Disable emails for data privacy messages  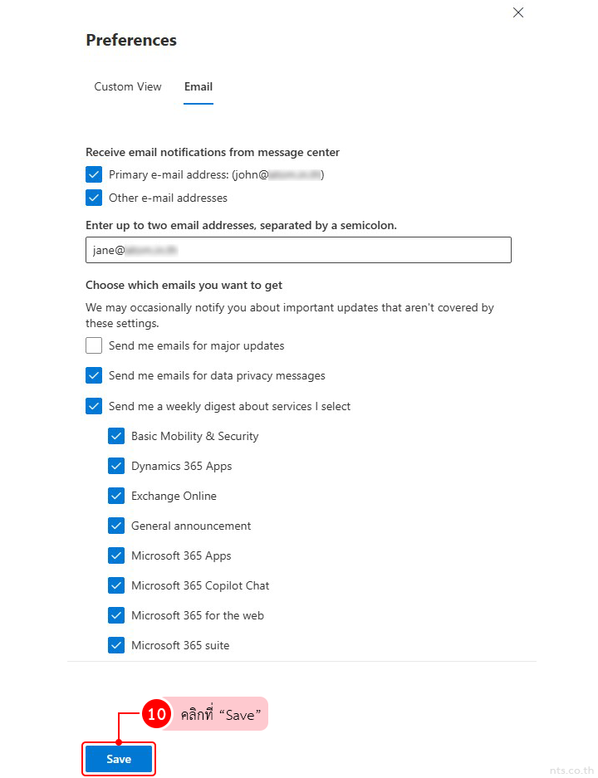tap(94, 375)
